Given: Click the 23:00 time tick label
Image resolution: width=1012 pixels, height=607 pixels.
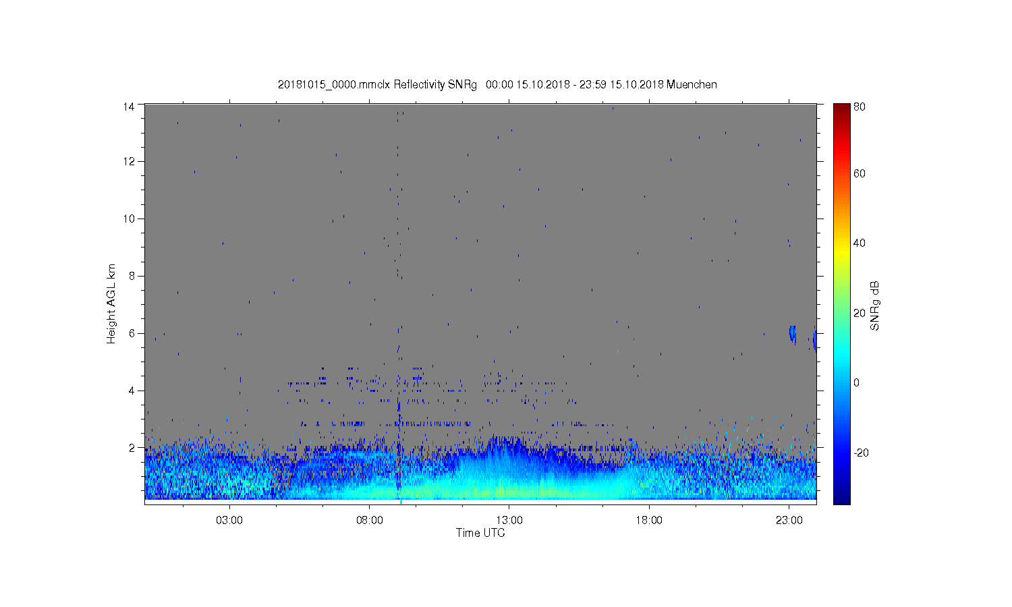Looking at the screenshot, I should 789,521.
